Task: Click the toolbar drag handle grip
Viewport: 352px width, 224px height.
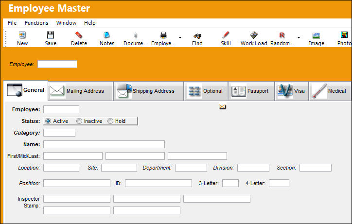Action: (6, 38)
